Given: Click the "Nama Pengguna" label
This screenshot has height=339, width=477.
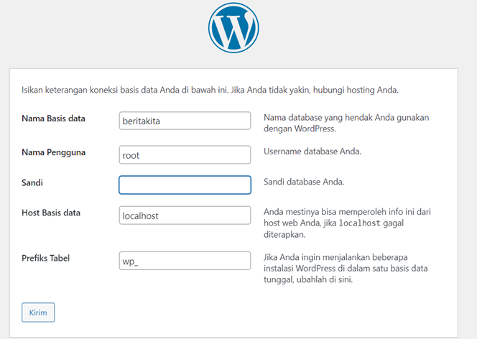Looking at the screenshot, I should point(53,152).
